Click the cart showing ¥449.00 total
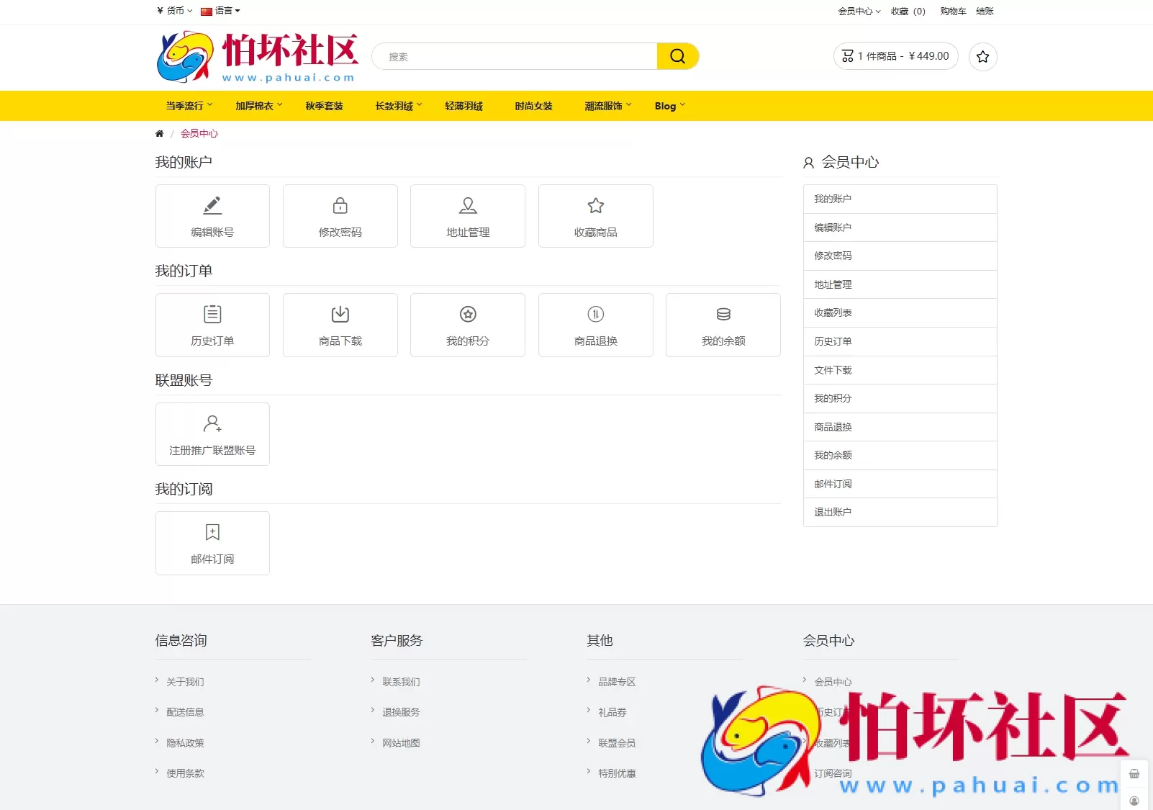The image size is (1153, 810). pyautogui.click(x=895, y=56)
